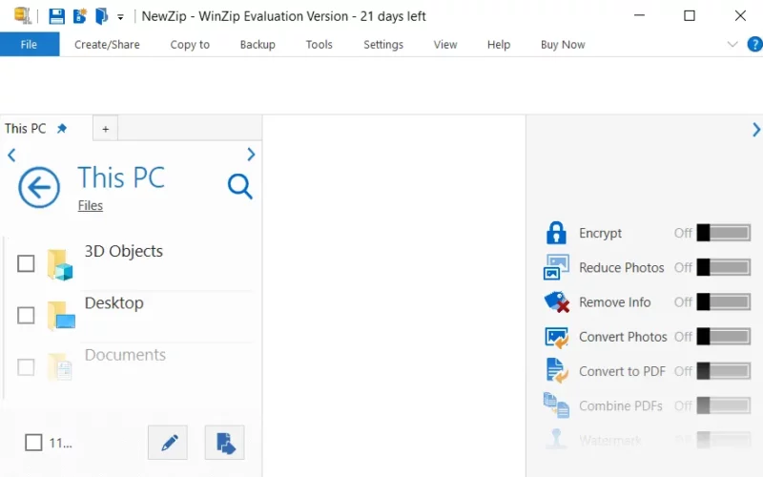Select the Documents label

tap(125, 355)
